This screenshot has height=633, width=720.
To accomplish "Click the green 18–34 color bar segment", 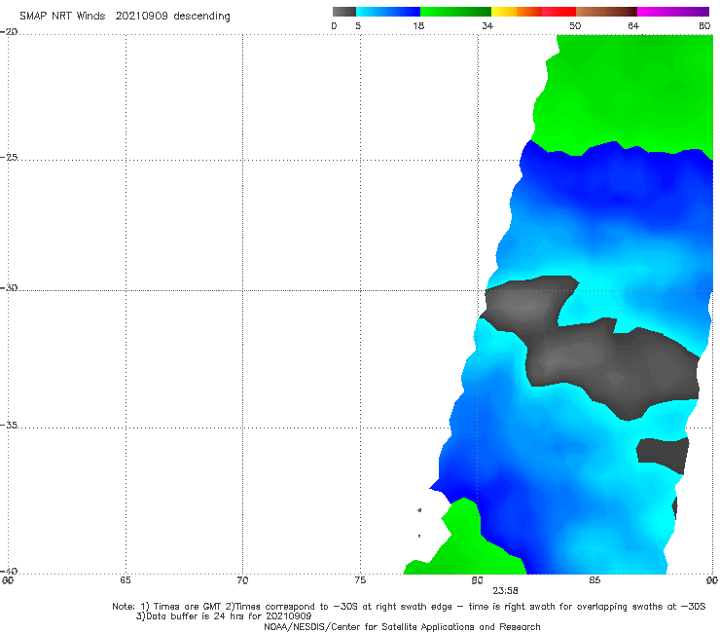I will coord(455,12).
